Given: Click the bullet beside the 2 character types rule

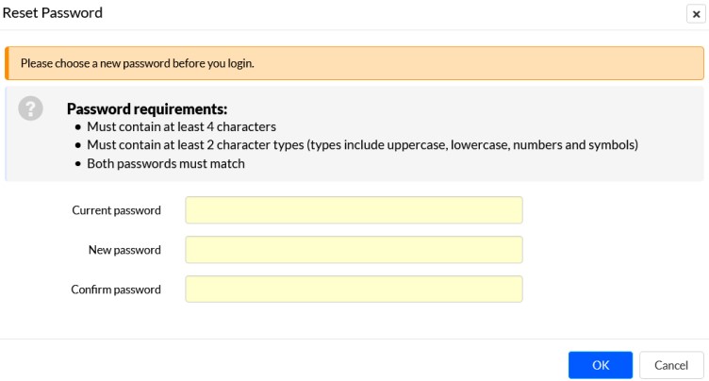Looking at the screenshot, I should coord(78,145).
